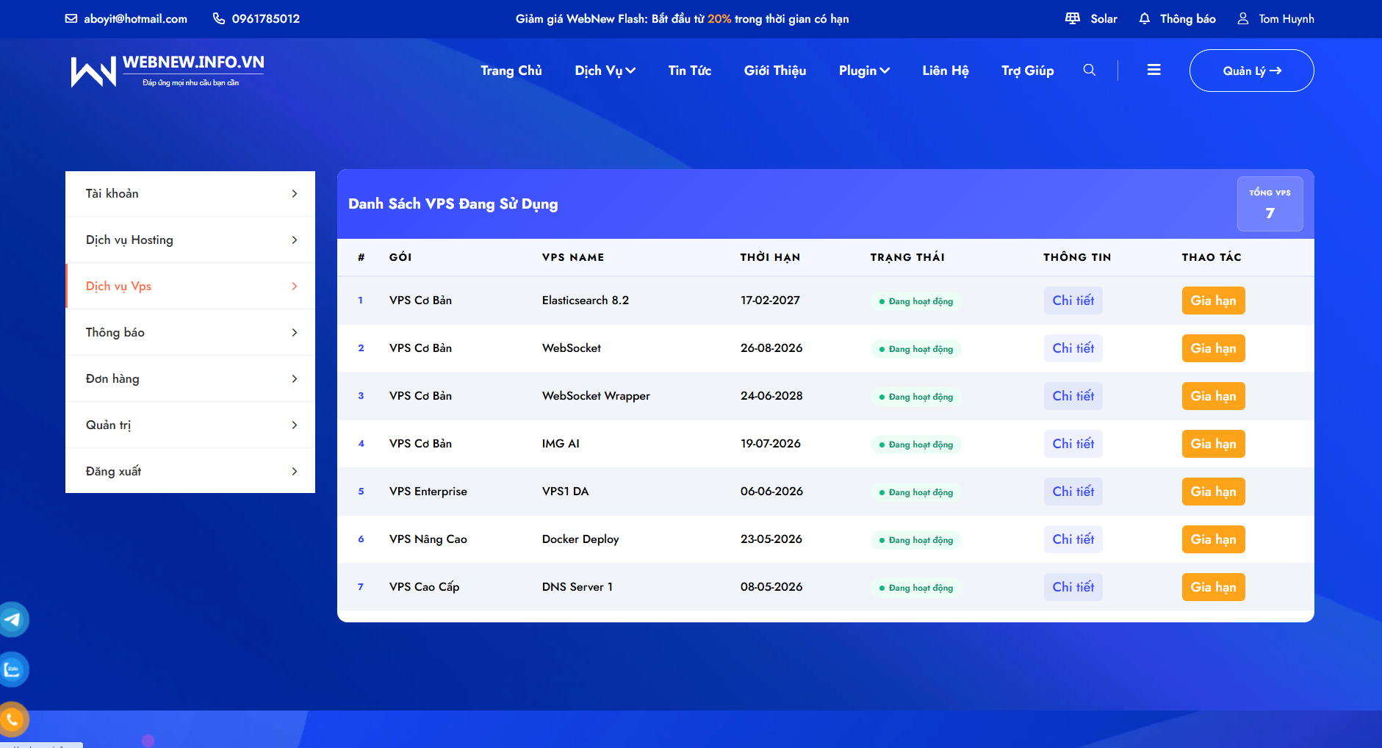Click the VPS Enterprise package cell

428,492
